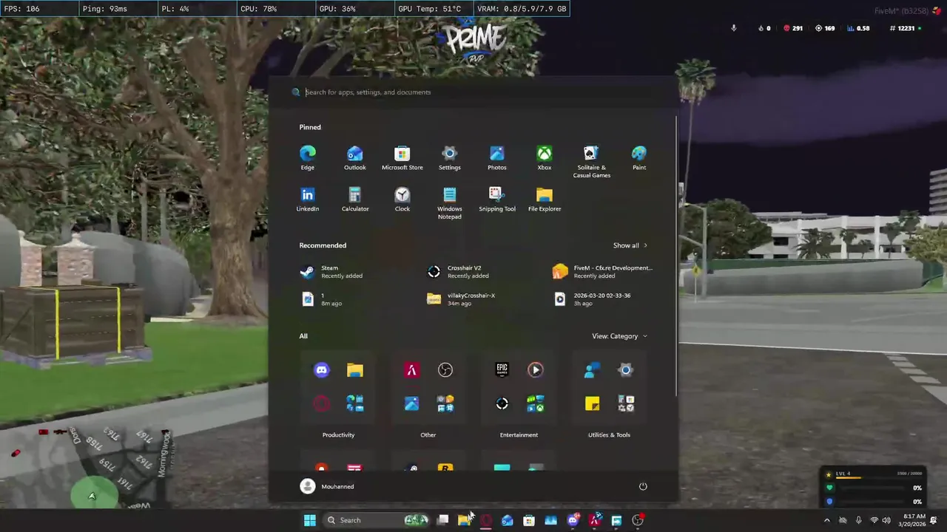This screenshot has width=947, height=532.
Task: Launch Epic Games in Entertainment category
Action: (x=502, y=370)
